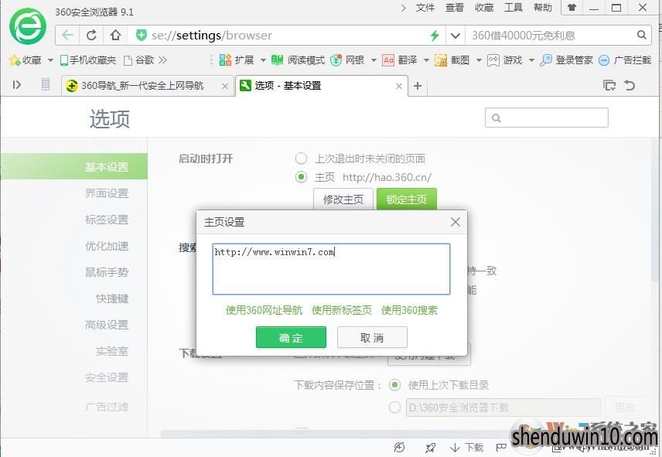662x457 pixels.
Task: Click the search magnifier in search box
Action: [641, 35]
